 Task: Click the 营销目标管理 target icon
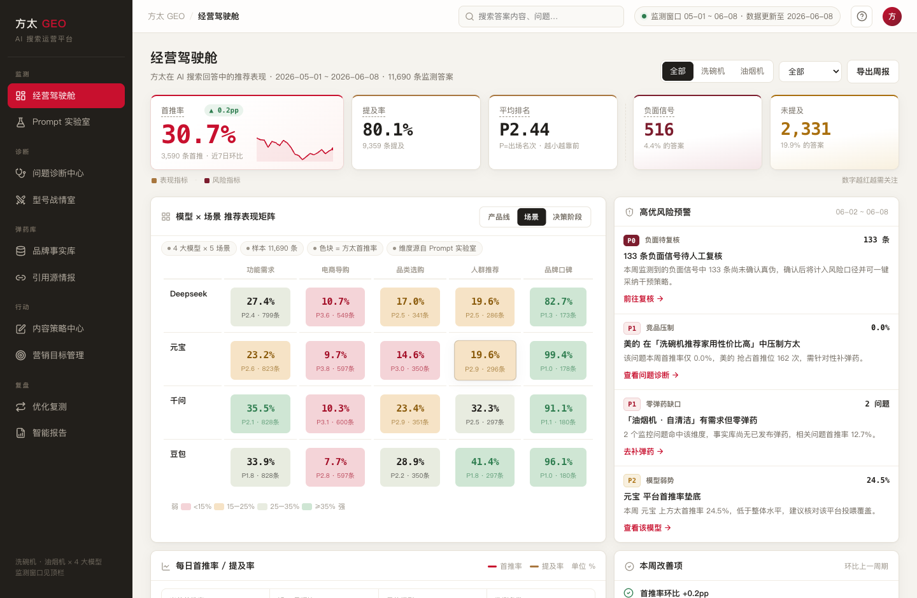[20, 355]
